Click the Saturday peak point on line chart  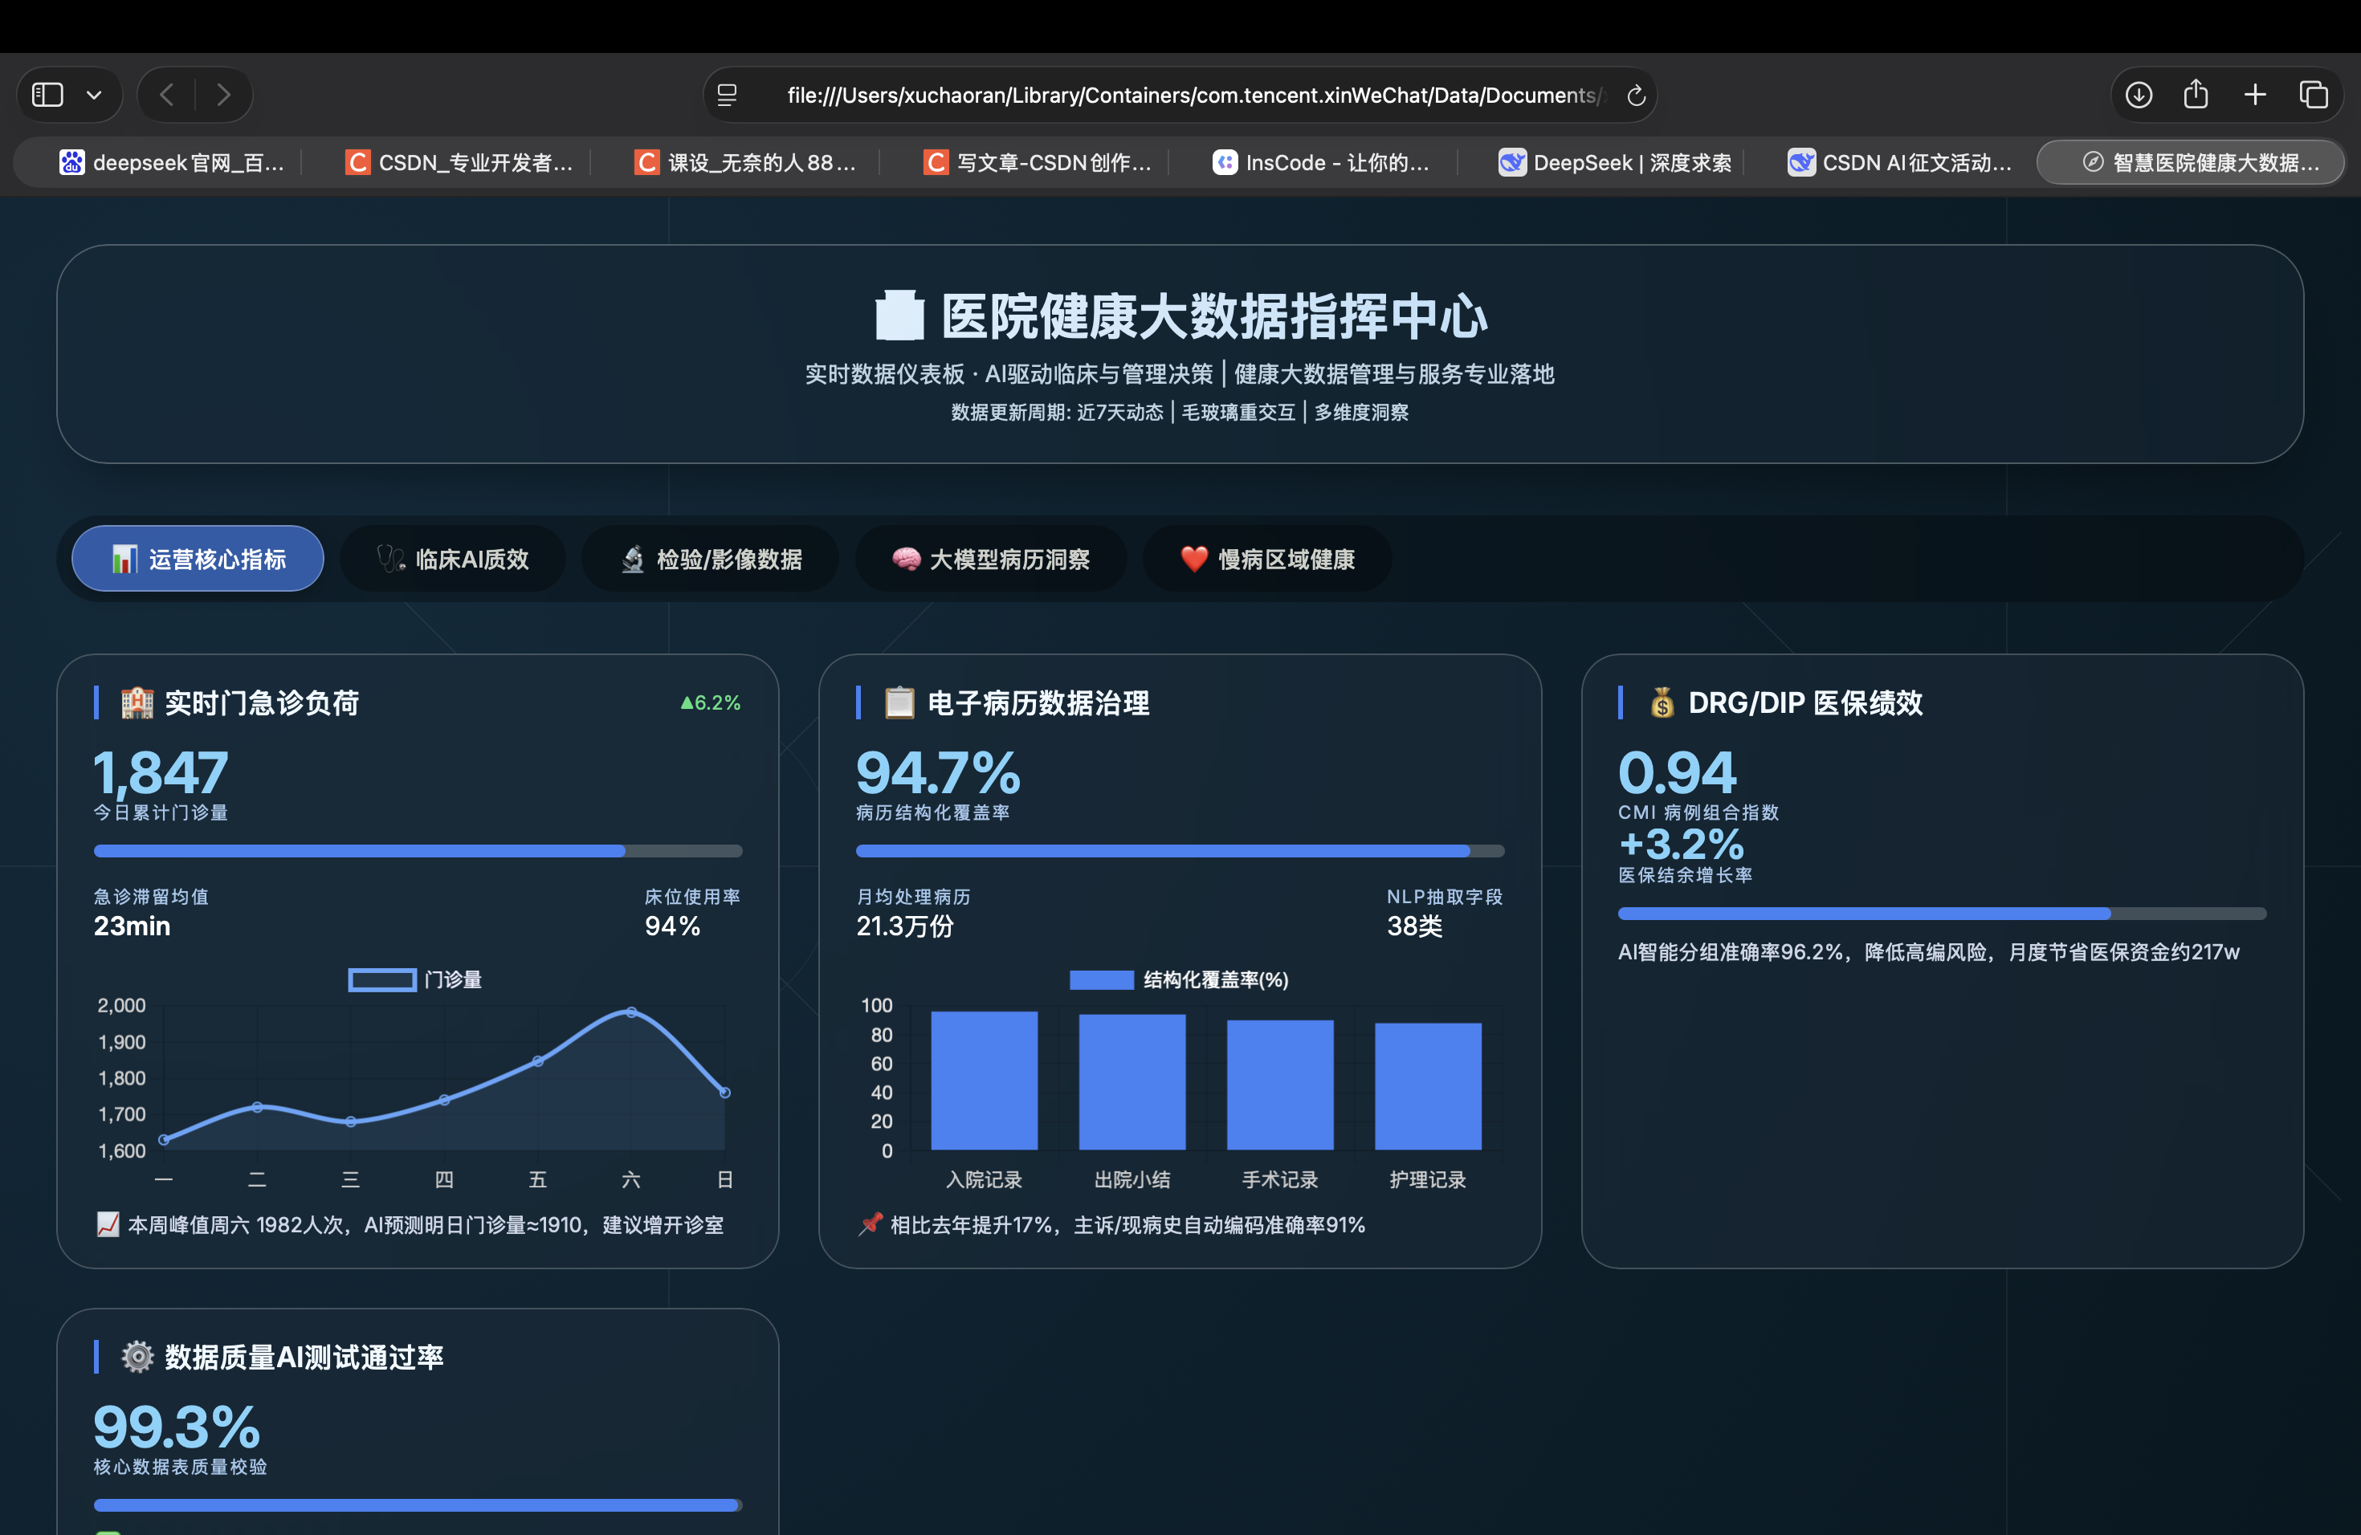pos(631,1012)
